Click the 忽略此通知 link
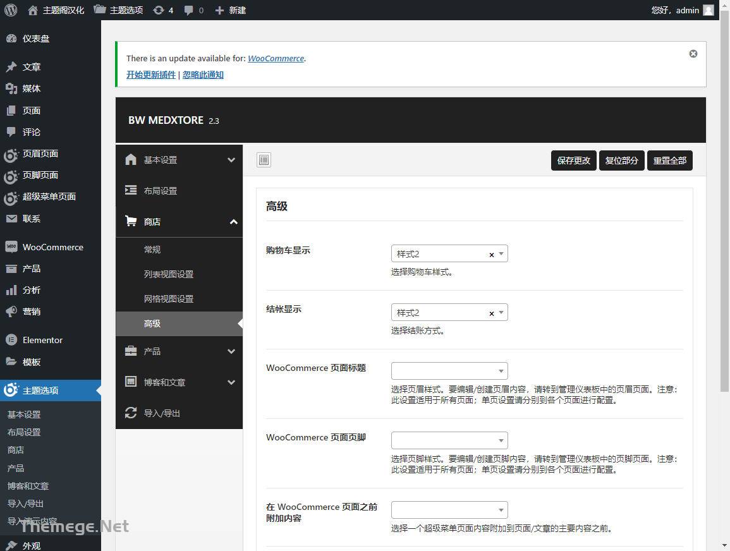The width and height of the screenshot is (730, 551). pyautogui.click(x=203, y=75)
